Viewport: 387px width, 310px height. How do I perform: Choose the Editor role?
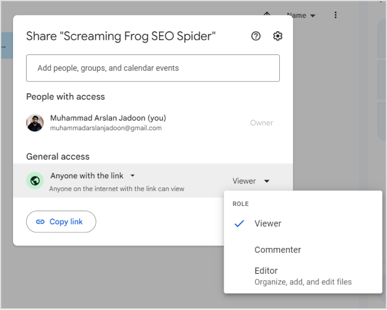tap(303, 276)
